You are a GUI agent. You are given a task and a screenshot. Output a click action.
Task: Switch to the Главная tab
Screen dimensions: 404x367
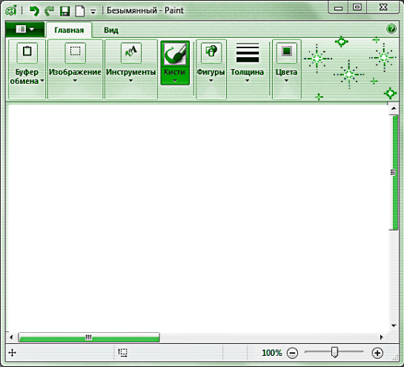pyautogui.click(x=69, y=30)
